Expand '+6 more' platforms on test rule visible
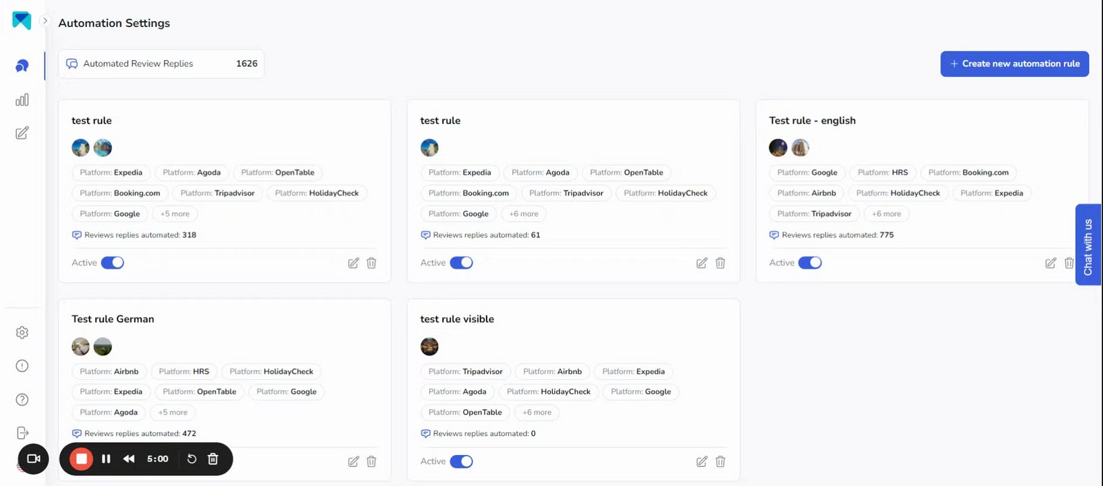1103x486 pixels. [537, 412]
